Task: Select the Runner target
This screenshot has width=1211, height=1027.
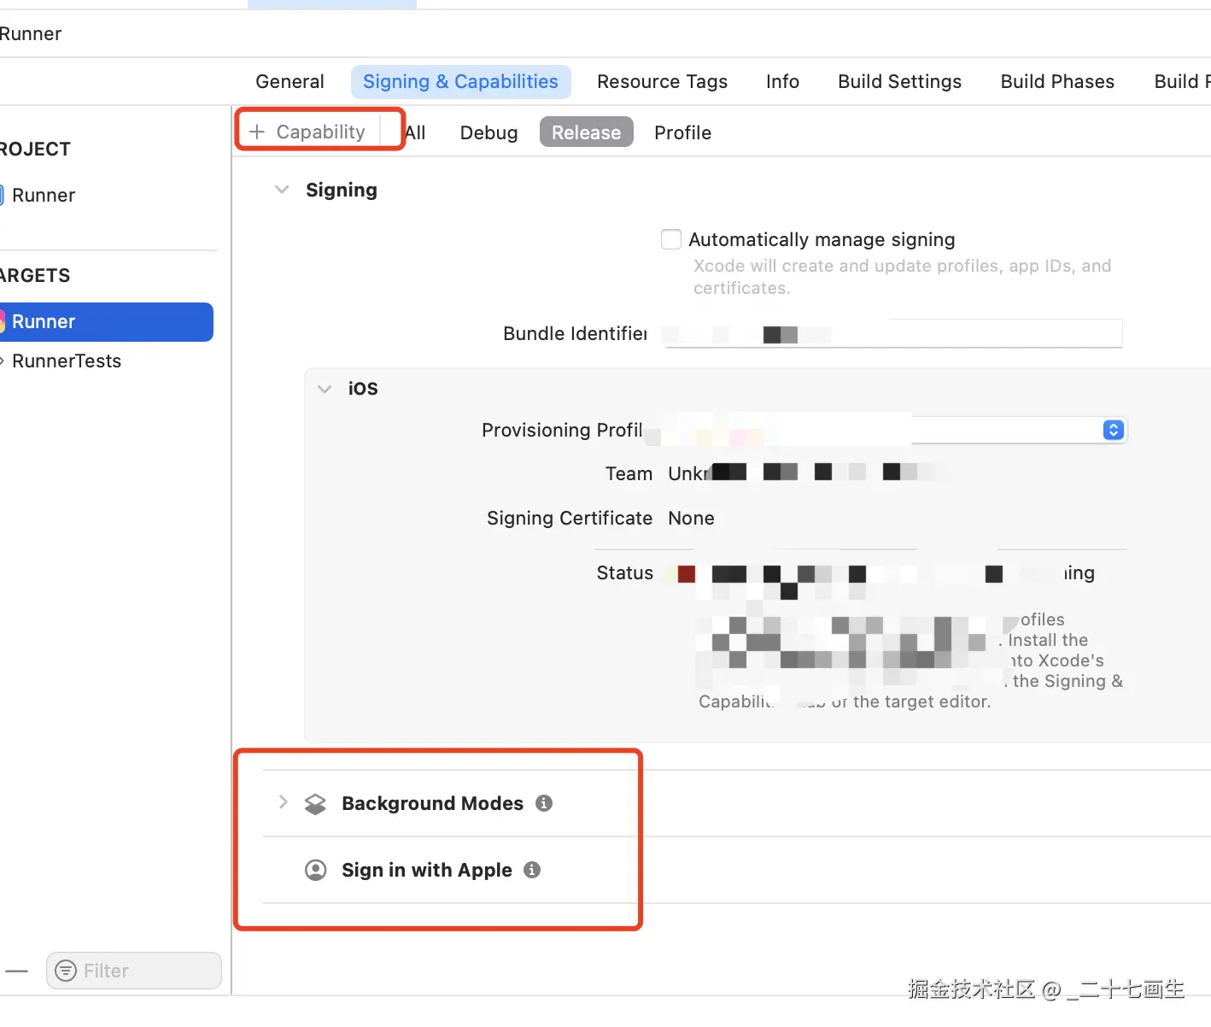Action: 107,322
